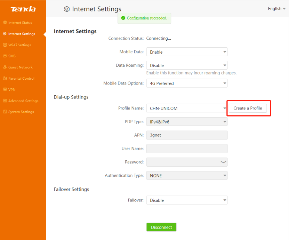Open the Mobile Data Options dropdown
Image resolution: width=289 pixels, height=240 pixels.
[187, 83]
